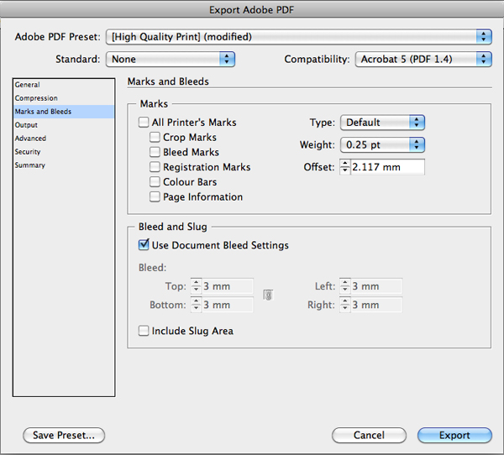504x455 pixels.
Task: Open the Standard dropdown set to None
Action: tap(171, 59)
